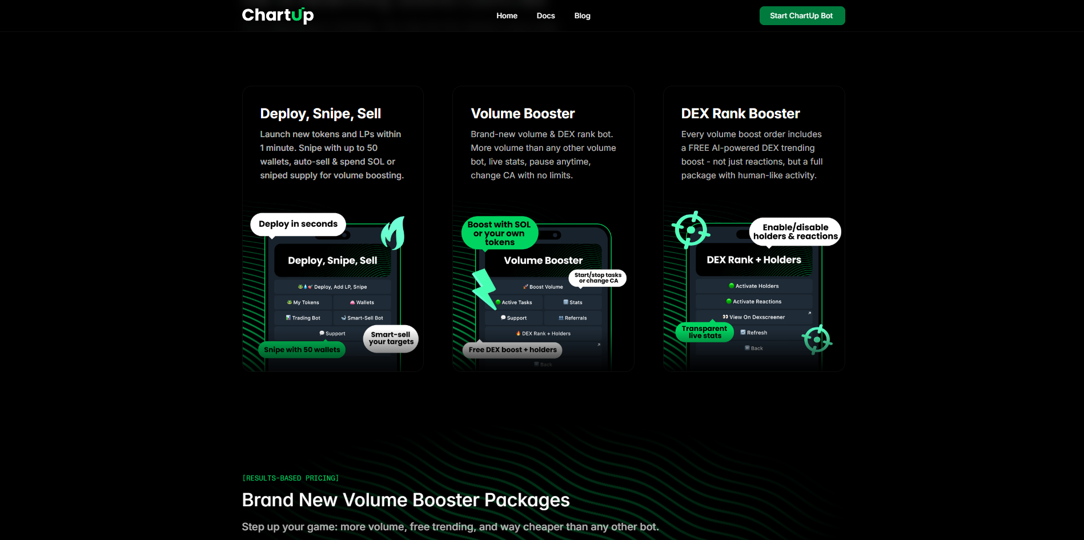Click the external link arrow below DEX Rank + Holders
Screen dimensions: 1084x540
(x=598, y=345)
